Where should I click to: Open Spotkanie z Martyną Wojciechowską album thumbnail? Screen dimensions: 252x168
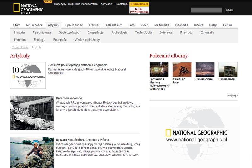click(159, 69)
